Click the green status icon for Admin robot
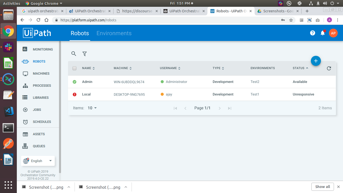Screen dimensions: 343x193 tap(74, 82)
